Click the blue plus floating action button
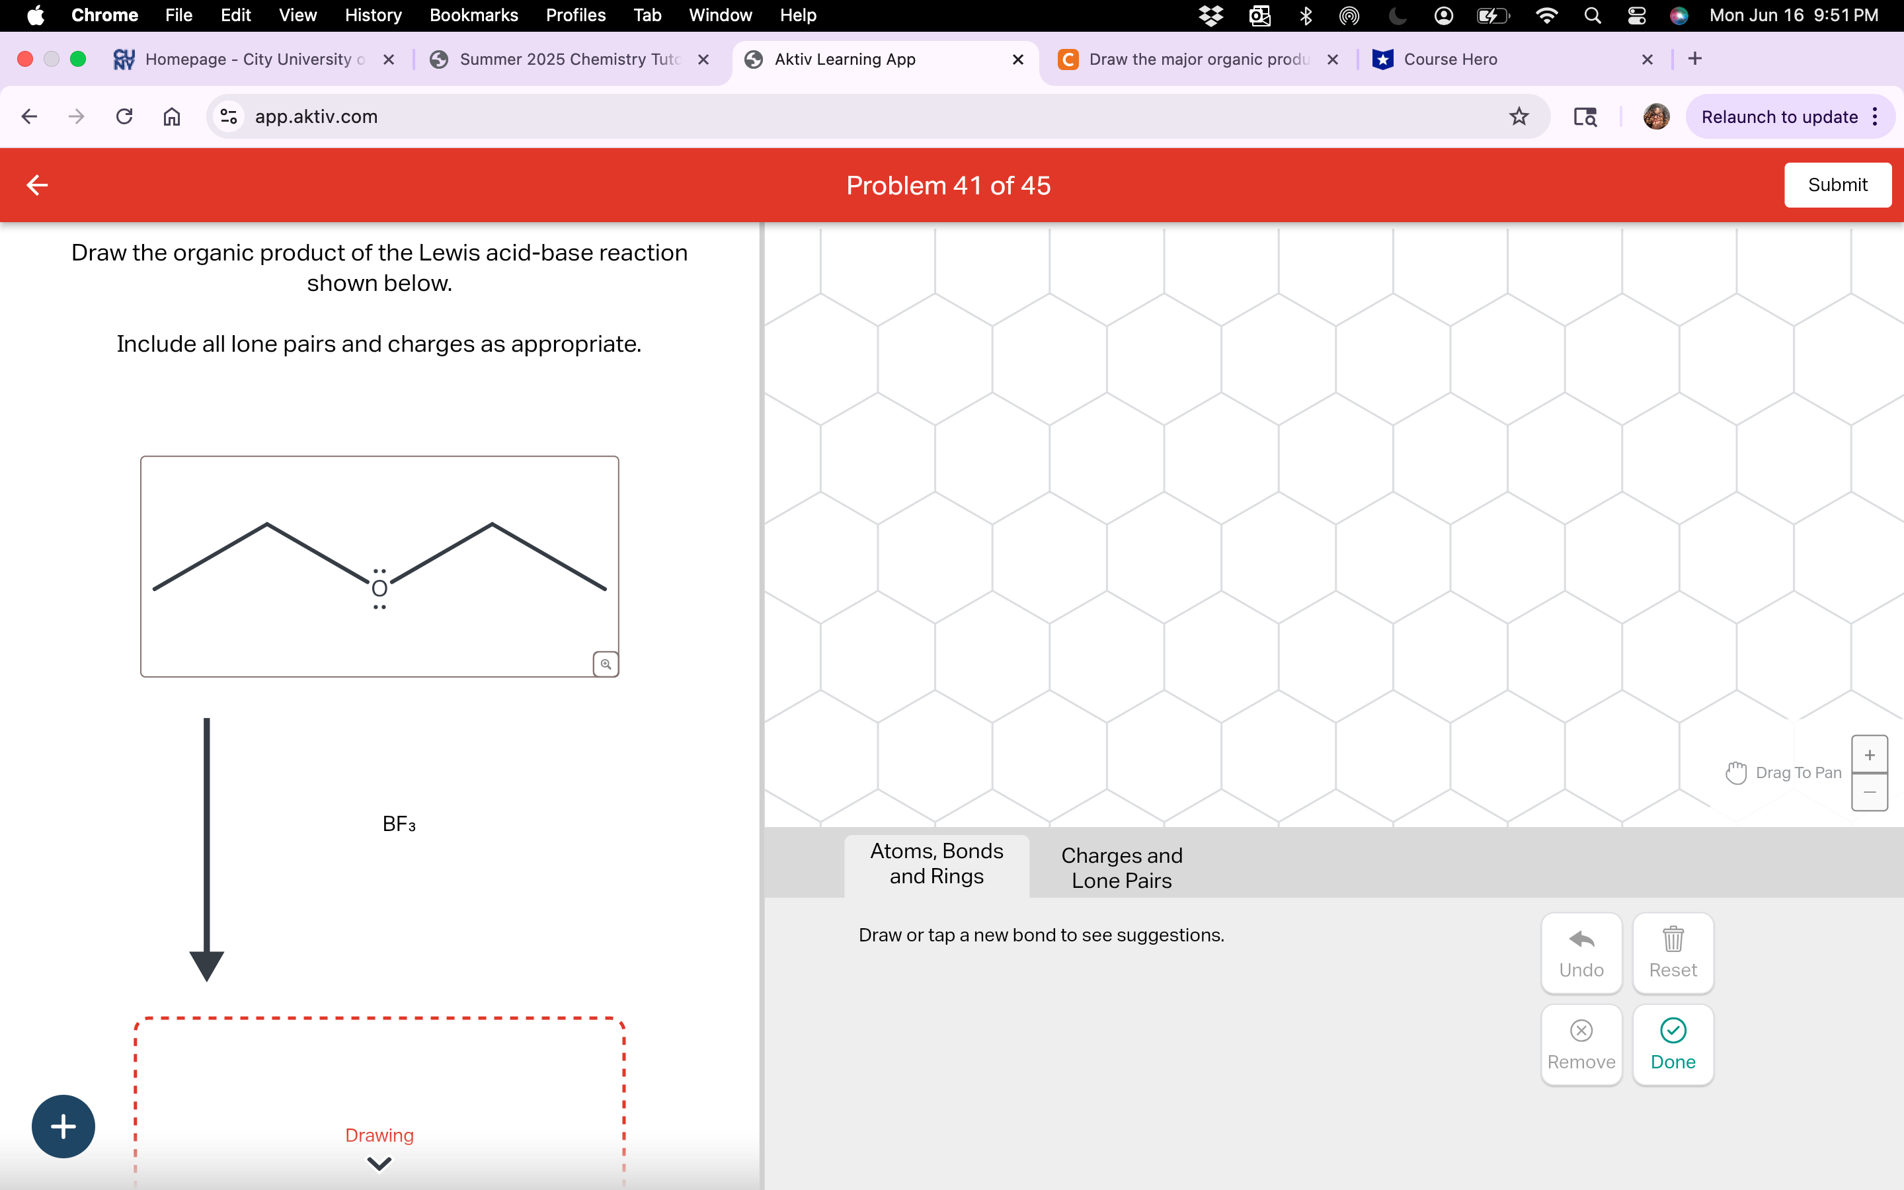The width and height of the screenshot is (1904, 1190). 63,1125
